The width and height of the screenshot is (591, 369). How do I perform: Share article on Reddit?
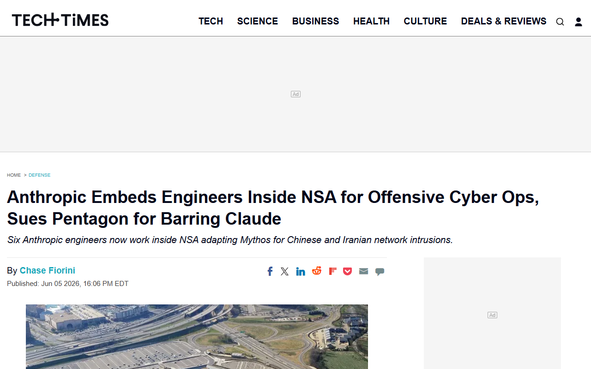(317, 271)
